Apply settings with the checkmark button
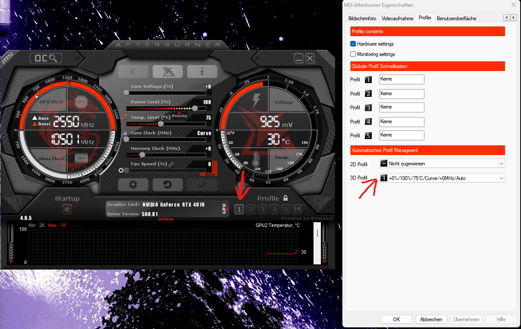521x329 pixels. click(202, 185)
